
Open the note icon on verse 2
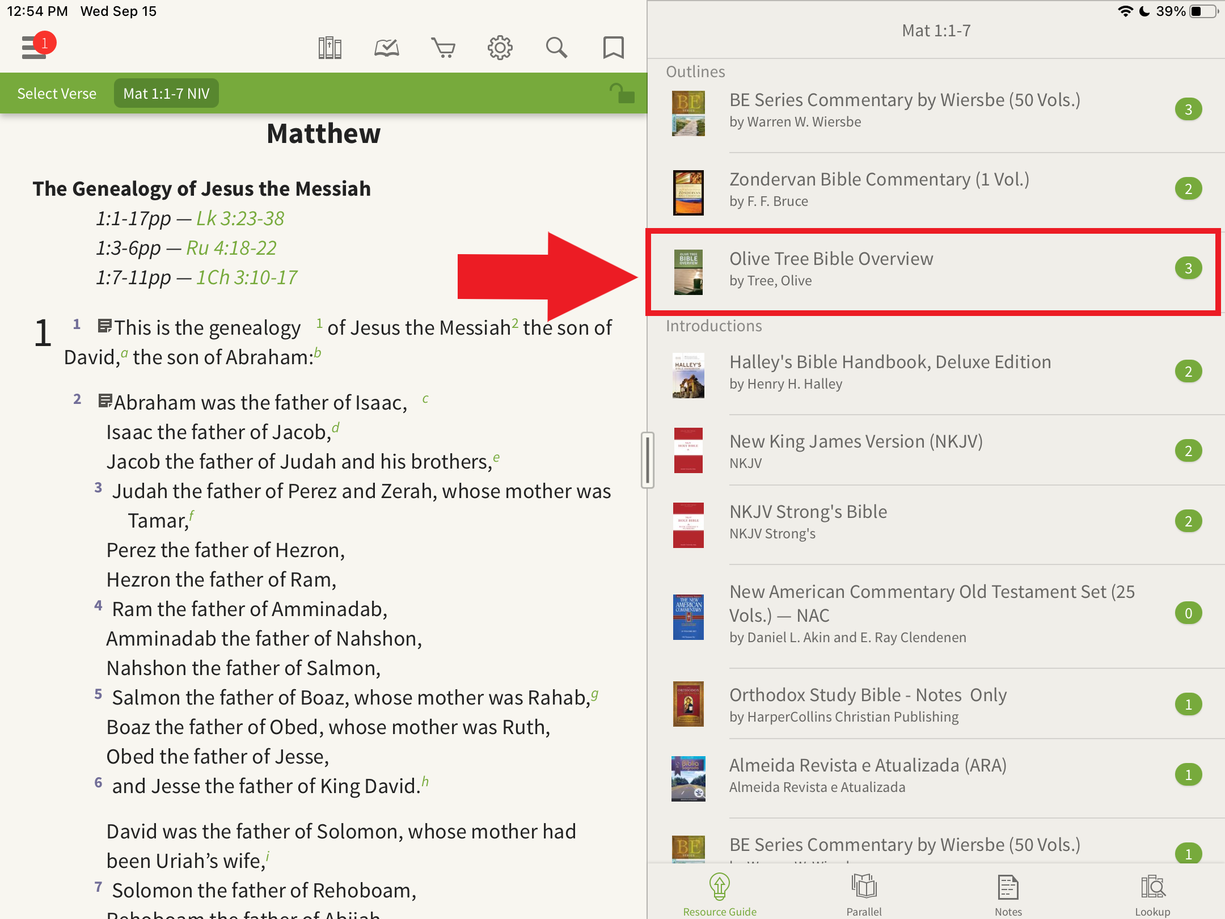click(x=105, y=401)
